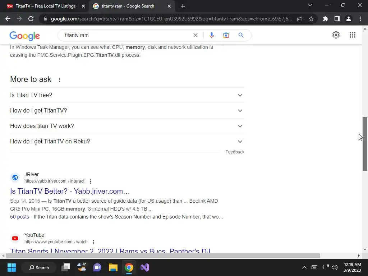This screenshot has height=276, width=368.
Task: Share this page using the share icon
Action: pyautogui.click(x=300, y=19)
